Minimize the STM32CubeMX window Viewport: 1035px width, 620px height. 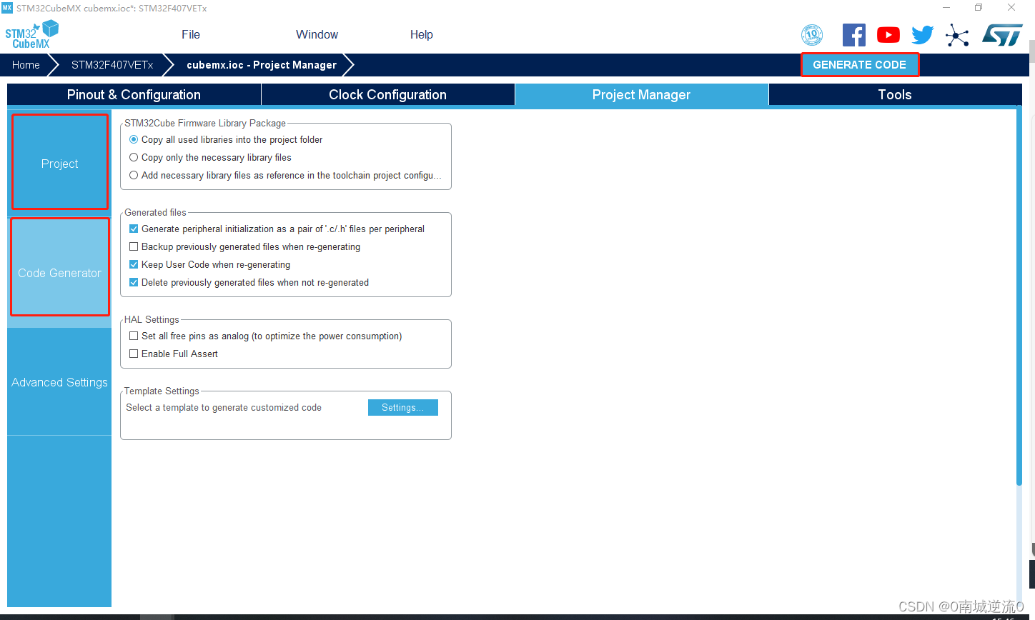pyautogui.click(x=946, y=8)
